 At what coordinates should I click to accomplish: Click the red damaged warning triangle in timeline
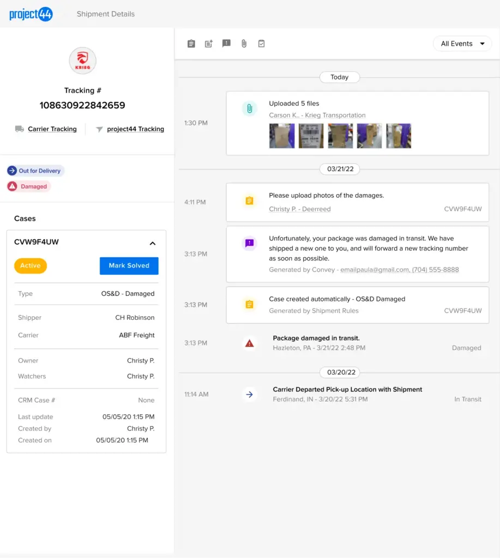point(249,343)
